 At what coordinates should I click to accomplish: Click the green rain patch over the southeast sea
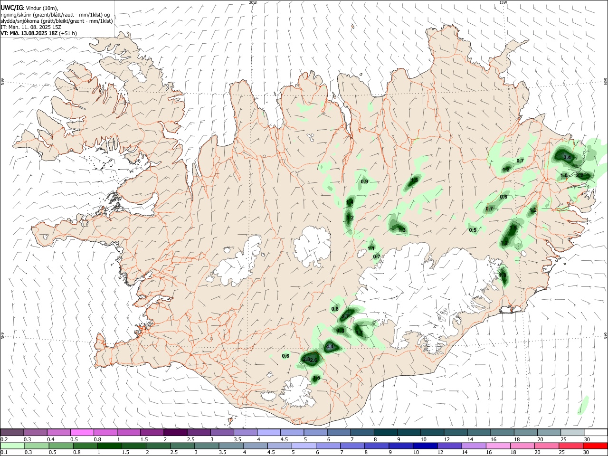[584, 404]
